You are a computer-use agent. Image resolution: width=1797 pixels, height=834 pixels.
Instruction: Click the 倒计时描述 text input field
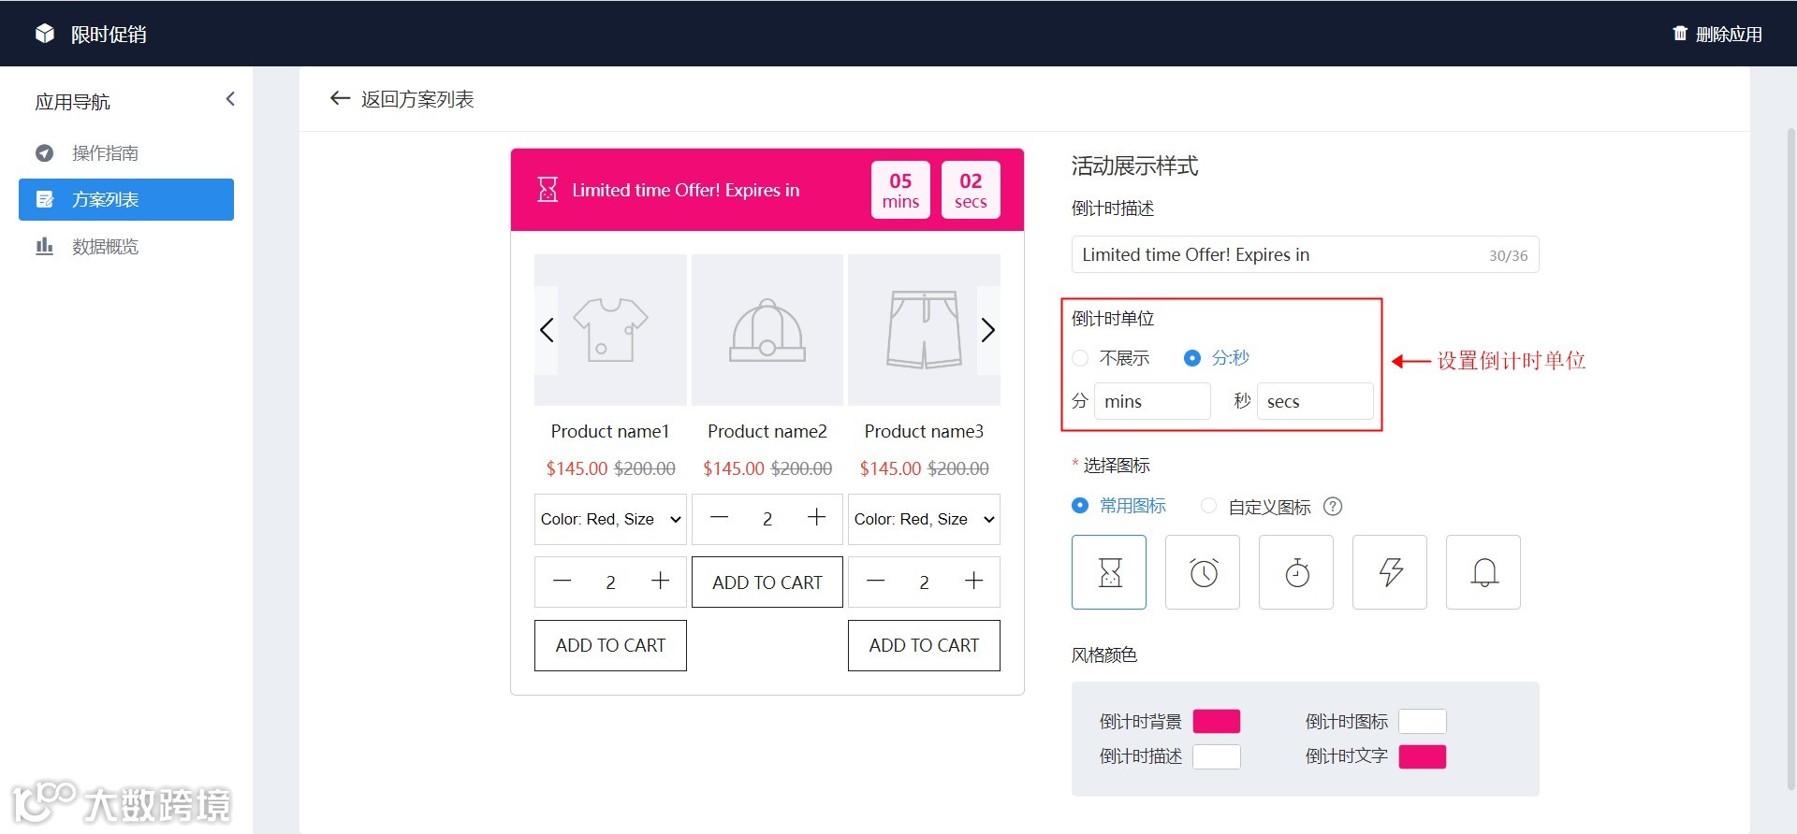pos(1305,254)
